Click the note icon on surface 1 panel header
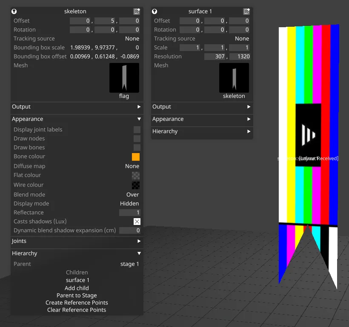The width and height of the screenshot is (349, 327). coord(246,11)
